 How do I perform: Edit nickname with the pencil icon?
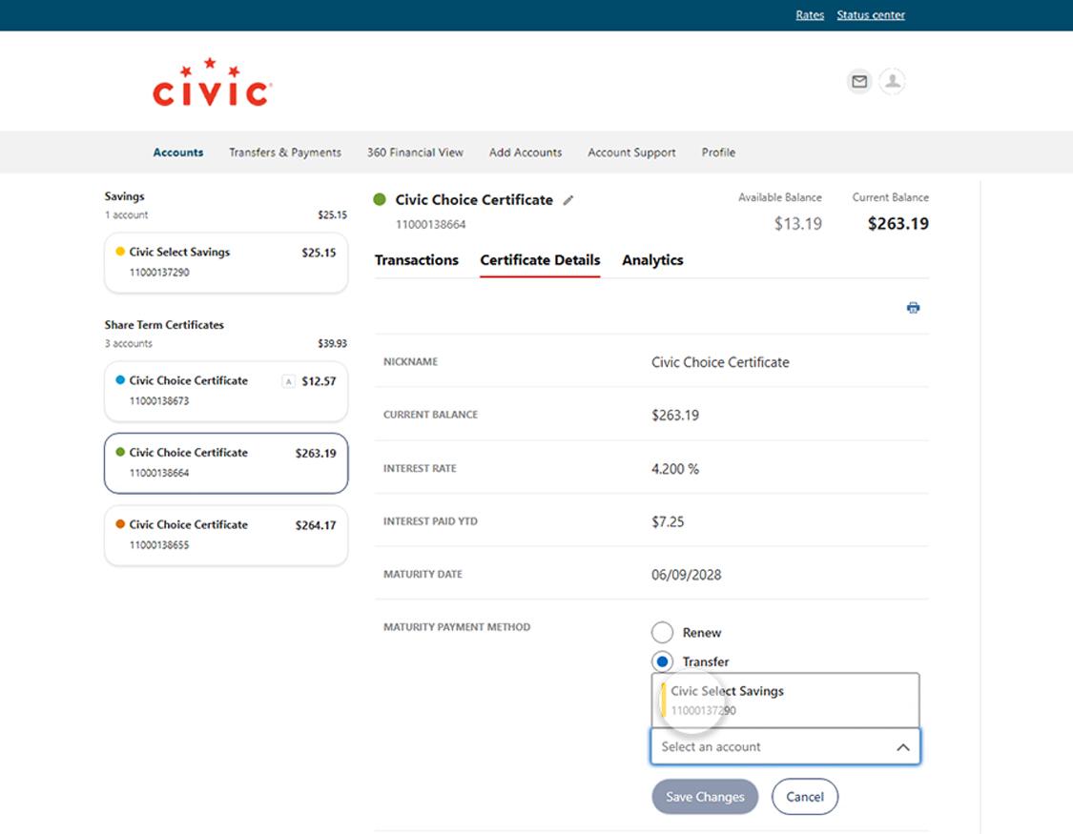tap(569, 200)
